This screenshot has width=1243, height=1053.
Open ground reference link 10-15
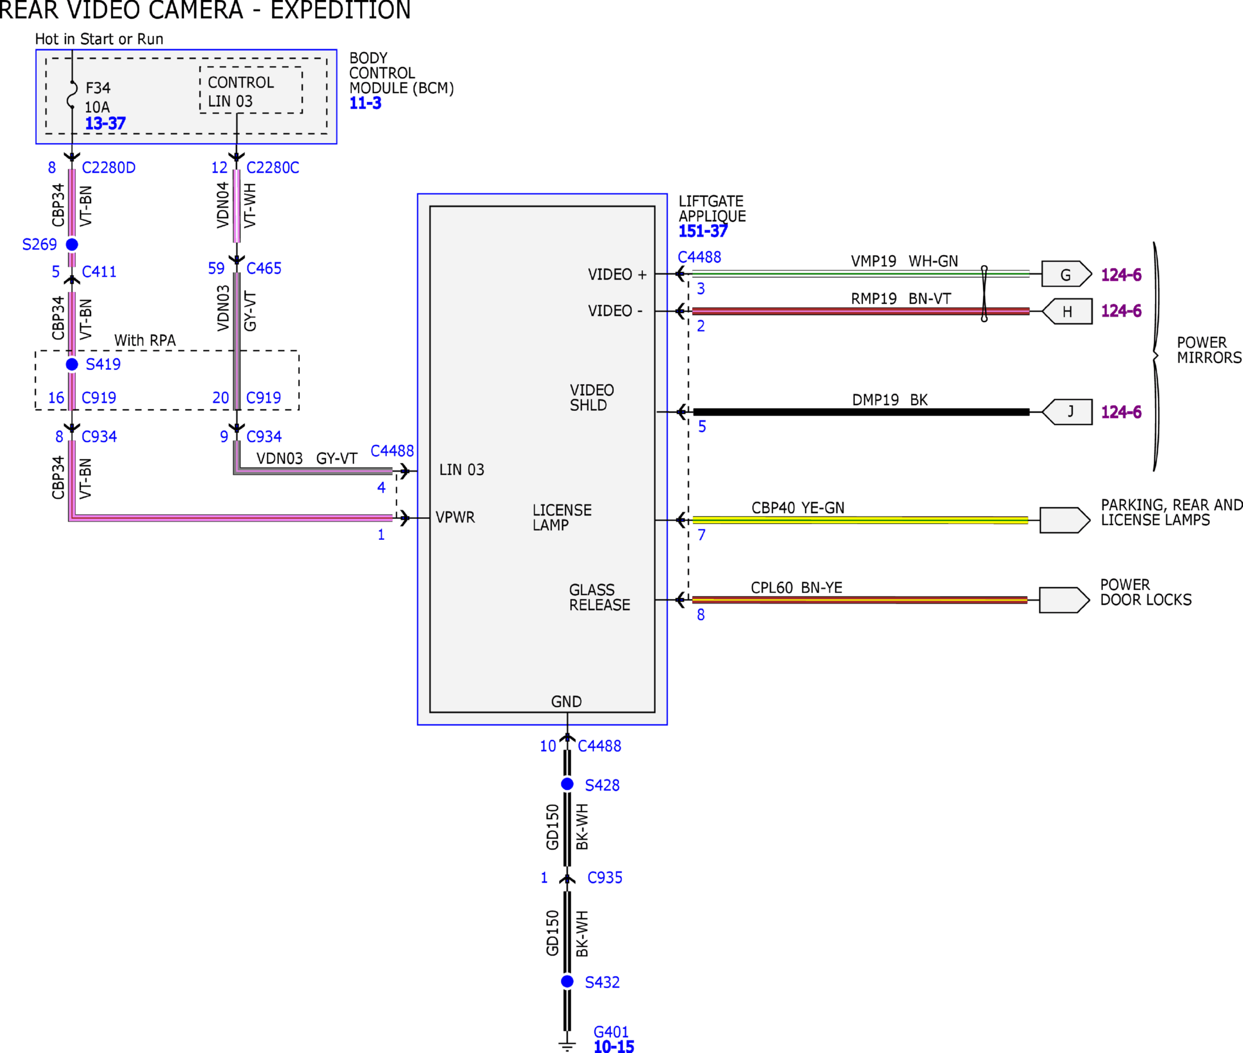point(614,1046)
